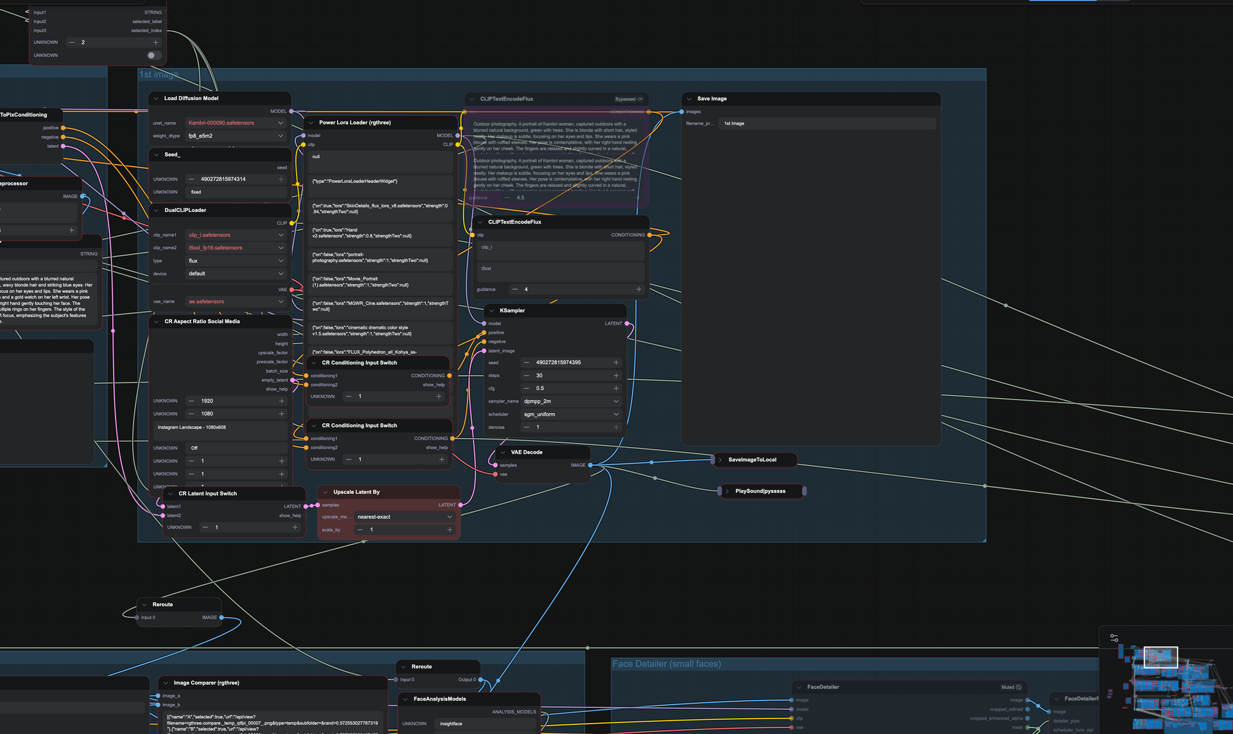Screen dimensions: 1233x734
Task: Collapse the VAE Decode node
Action: (503, 452)
